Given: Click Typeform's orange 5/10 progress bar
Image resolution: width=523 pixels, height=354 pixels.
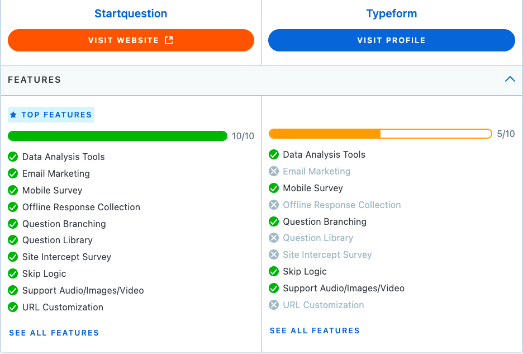Looking at the screenshot, I should coord(381,134).
